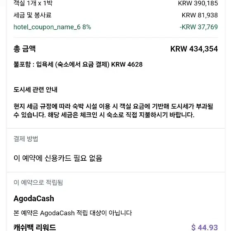Screen dimensions: 231x231
Task: Click the cashback amount $ 44.93
Action: click(x=205, y=227)
